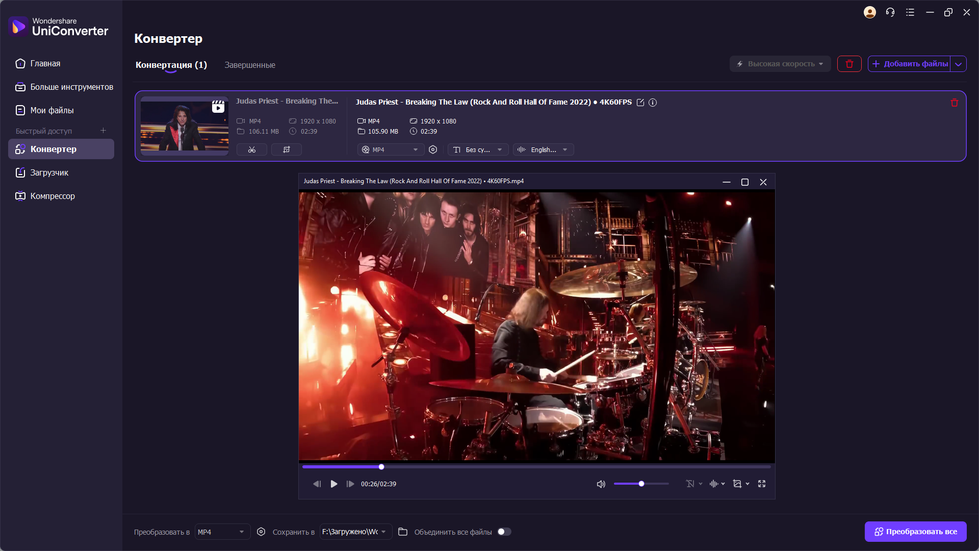The height and width of the screenshot is (551, 979).
Task: Open the English audio track dropdown
Action: [x=544, y=149]
